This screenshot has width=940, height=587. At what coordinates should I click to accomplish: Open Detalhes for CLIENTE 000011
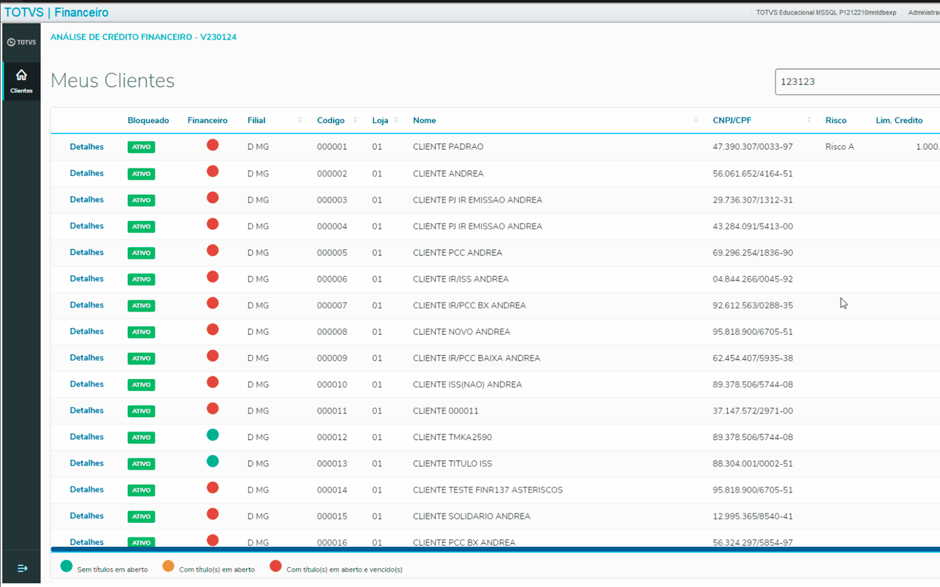click(86, 410)
